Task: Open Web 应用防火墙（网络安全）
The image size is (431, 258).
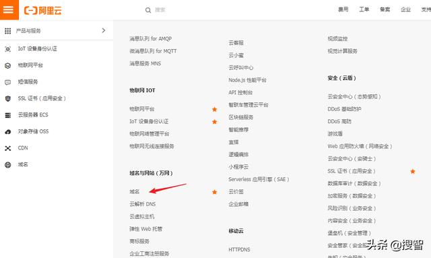Action: pos(360,146)
